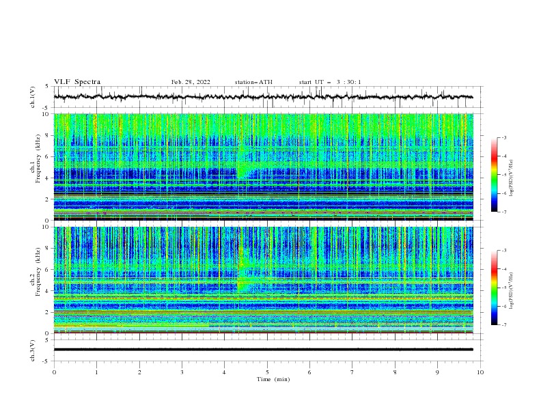Click time axis tick label "3"
Screen dimensions: 541x418
point(182,372)
